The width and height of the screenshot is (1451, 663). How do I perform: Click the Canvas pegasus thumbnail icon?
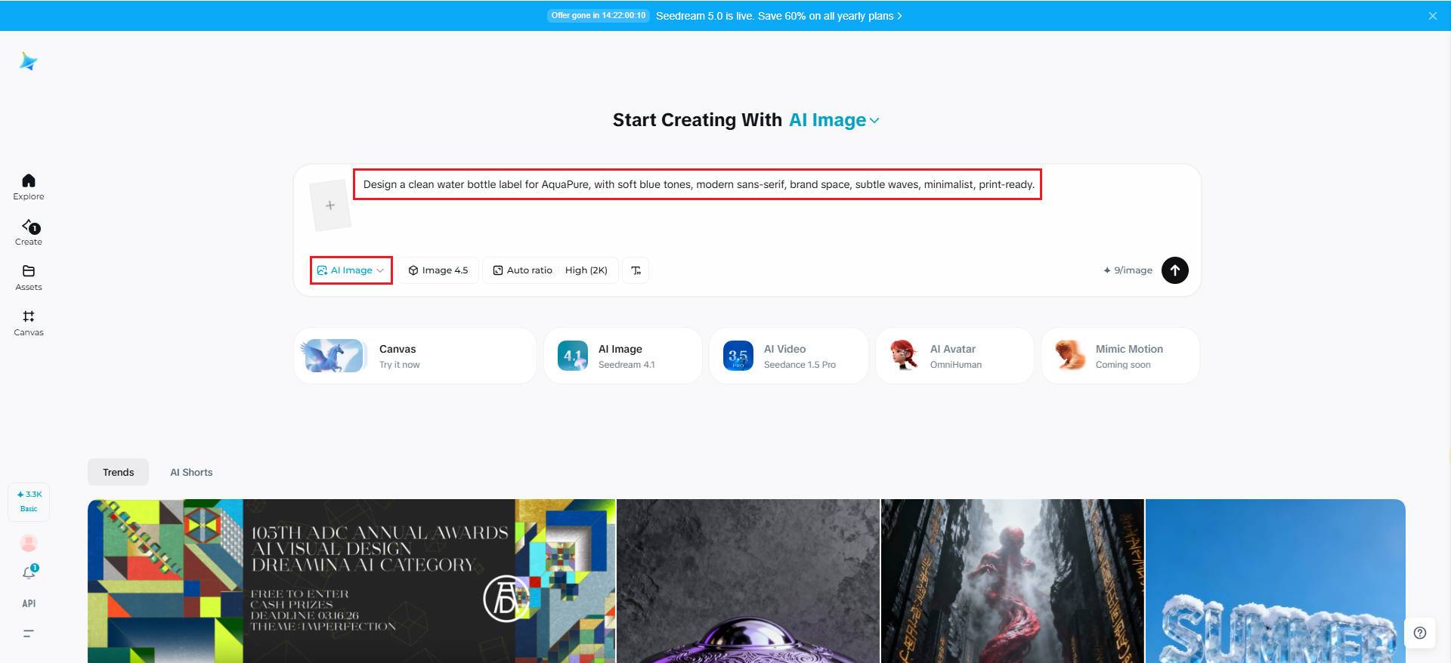[x=333, y=356]
